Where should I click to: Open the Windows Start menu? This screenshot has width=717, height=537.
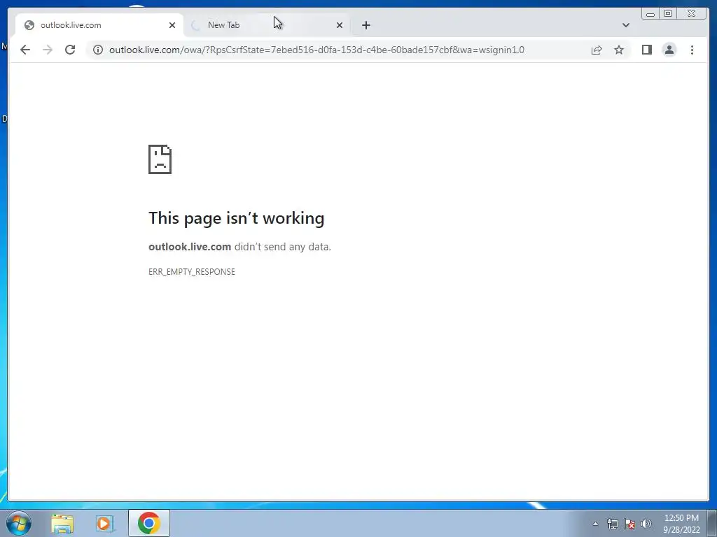19,523
